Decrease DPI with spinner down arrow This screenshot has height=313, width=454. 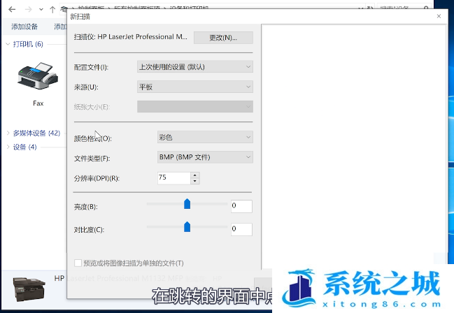[x=195, y=181]
